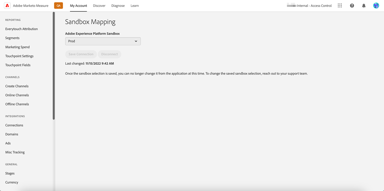Open Currency in the sidebar

(x=12, y=182)
